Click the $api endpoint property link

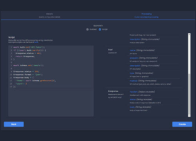click(134, 58)
